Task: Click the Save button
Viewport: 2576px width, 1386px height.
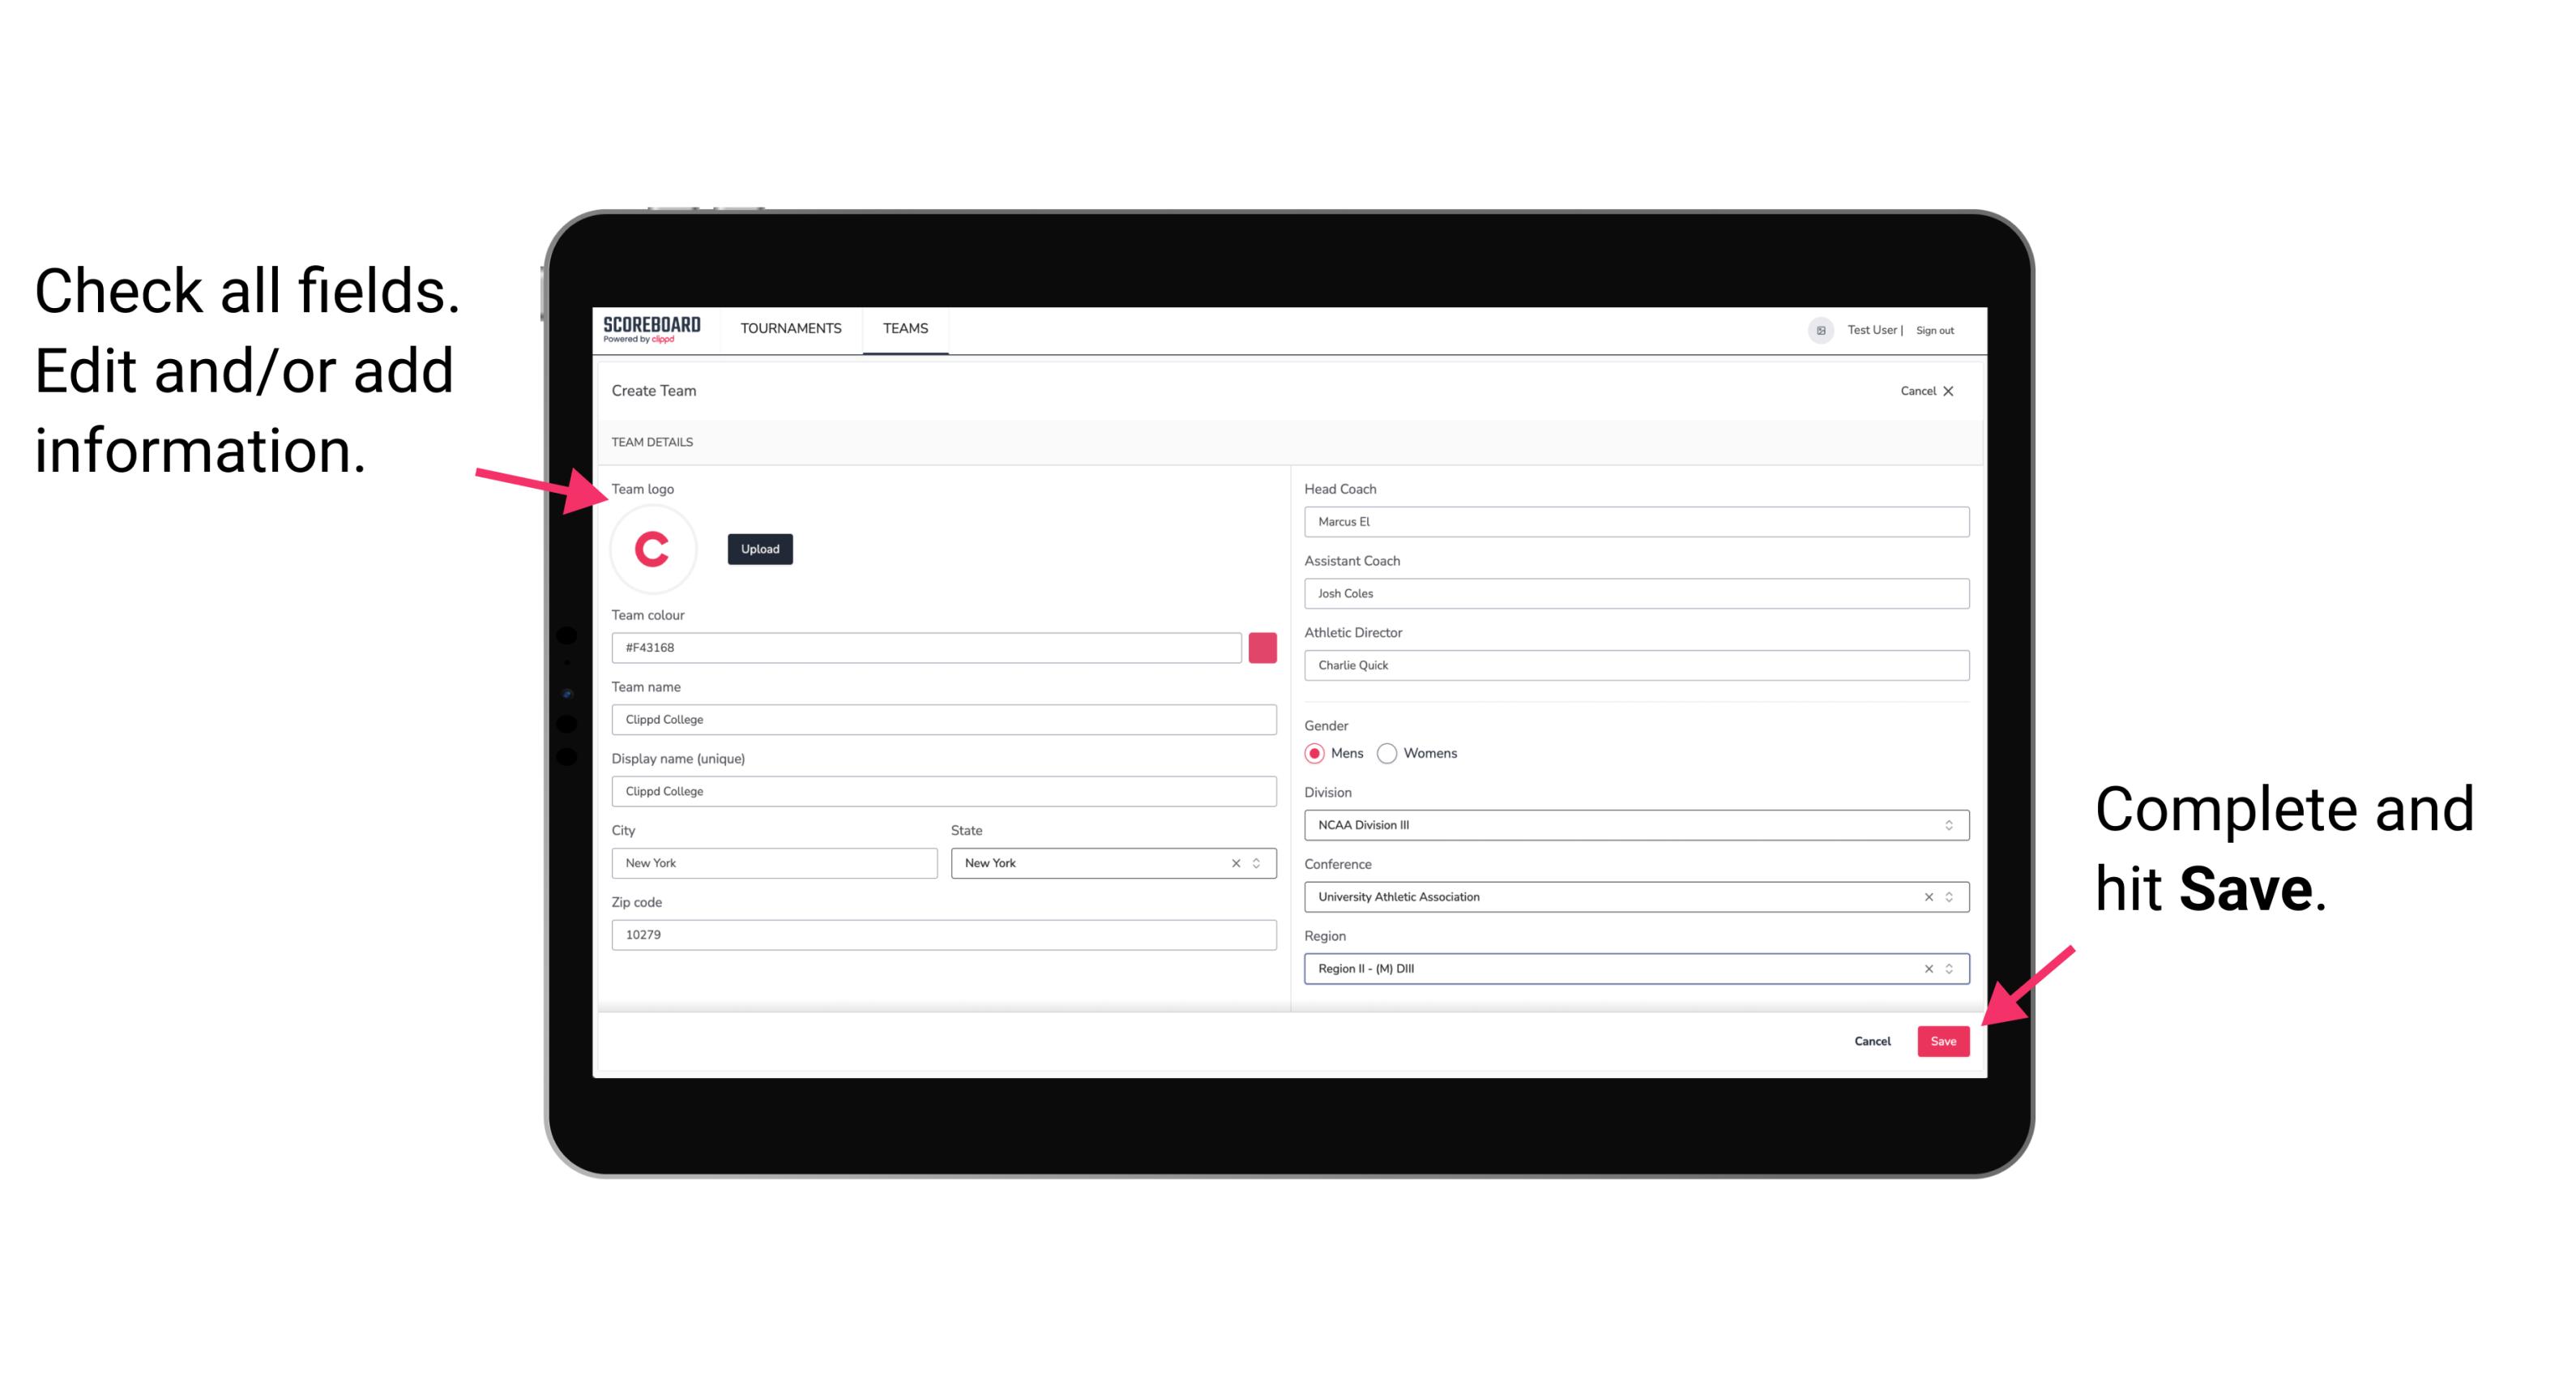Action: tap(1942, 1037)
